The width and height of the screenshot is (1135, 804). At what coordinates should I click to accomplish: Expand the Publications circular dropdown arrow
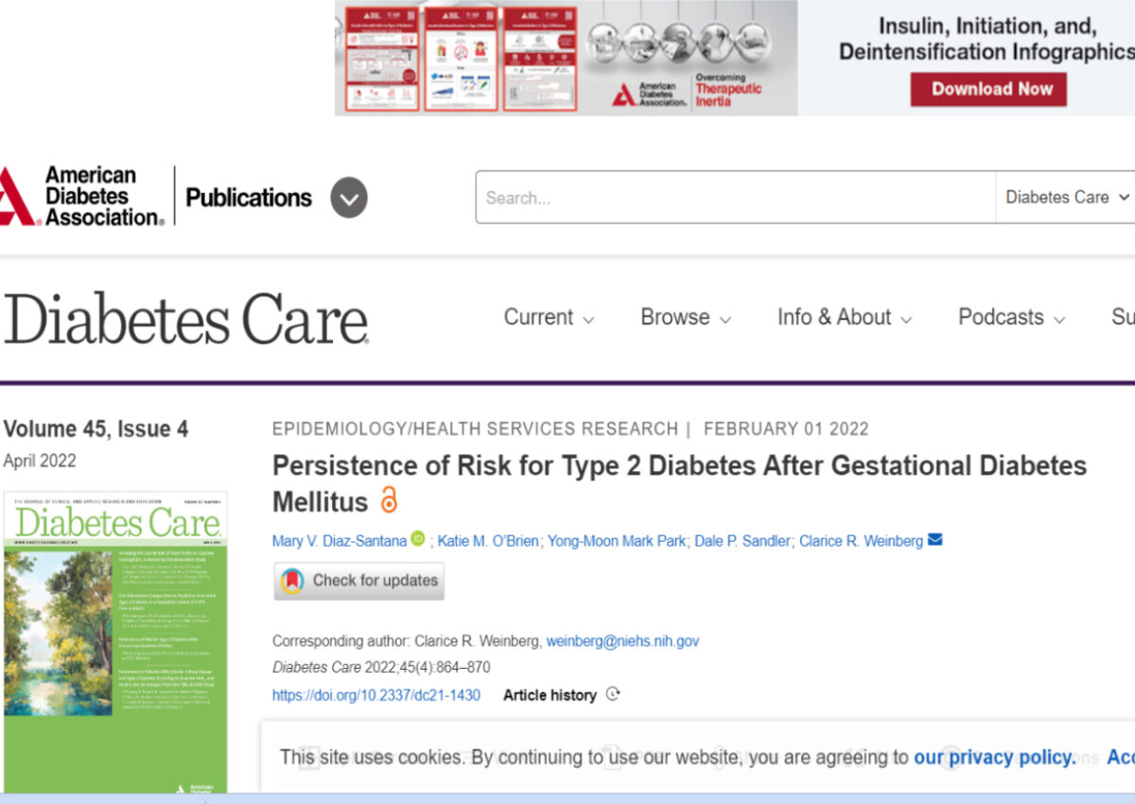click(x=349, y=198)
